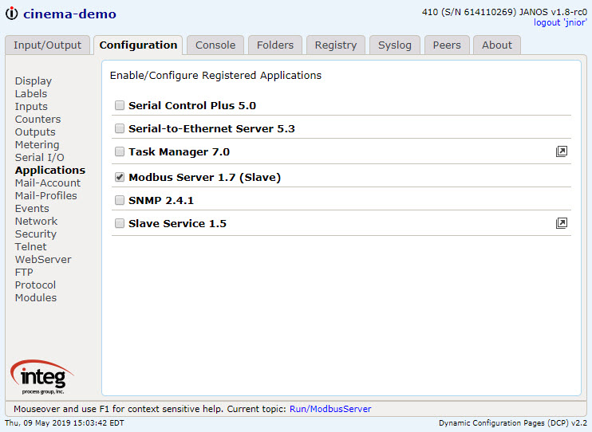The image size is (592, 432).
Task: Open the Console tab
Action: [215, 45]
